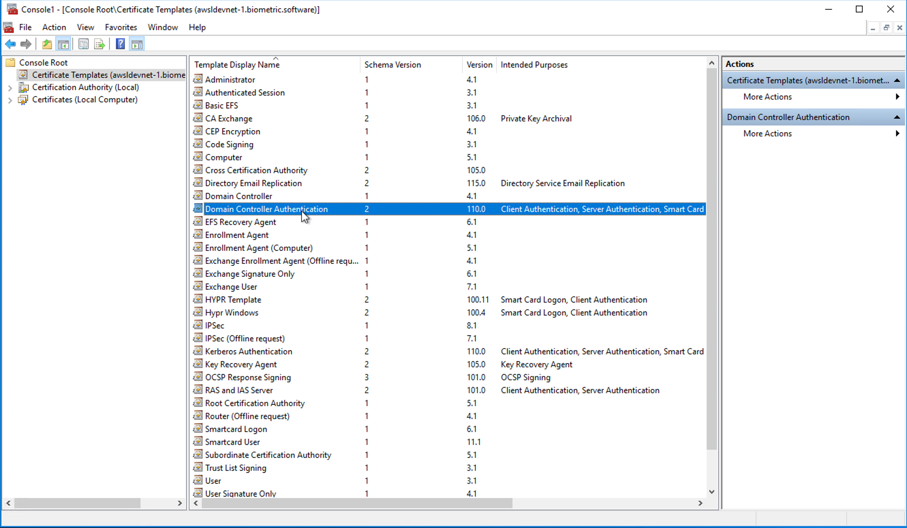Image resolution: width=907 pixels, height=528 pixels.
Task: Click the Up One Level folder icon
Action: [x=47, y=44]
